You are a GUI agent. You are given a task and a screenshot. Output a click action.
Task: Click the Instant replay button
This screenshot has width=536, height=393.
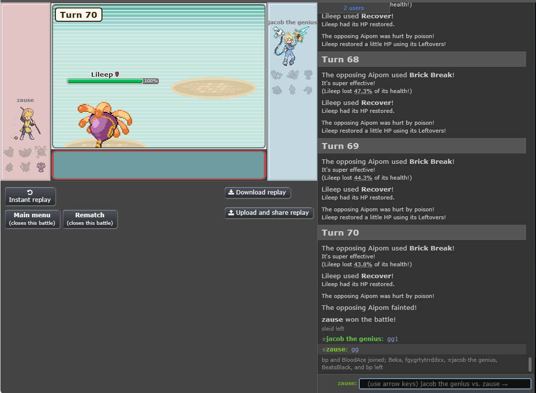[30, 196]
